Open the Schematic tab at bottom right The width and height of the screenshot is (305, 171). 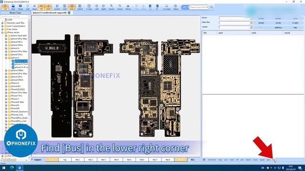pyautogui.click(x=212, y=160)
